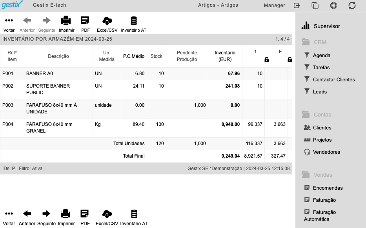Open Encomendas in the sidebar

pos(324,188)
